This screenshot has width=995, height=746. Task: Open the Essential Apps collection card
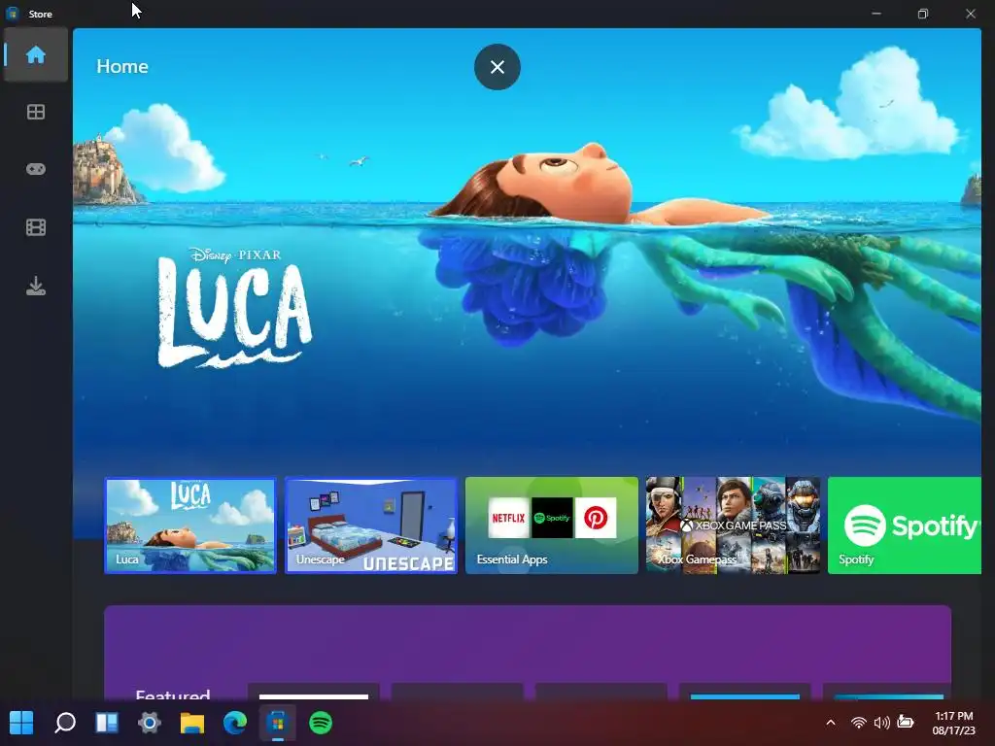click(x=552, y=526)
